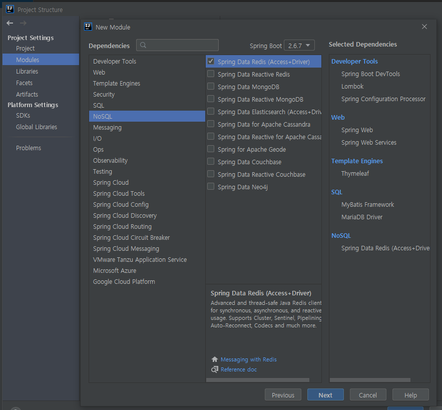Open Facets settings
Image resolution: width=442 pixels, height=410 pixels.
(41, 83)
